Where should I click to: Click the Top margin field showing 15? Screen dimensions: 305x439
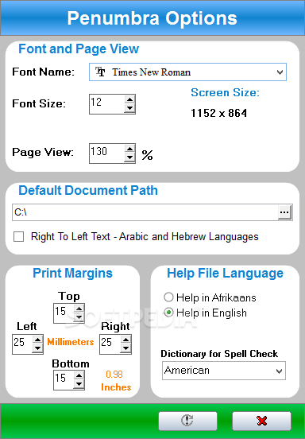(x=64, y=313)
